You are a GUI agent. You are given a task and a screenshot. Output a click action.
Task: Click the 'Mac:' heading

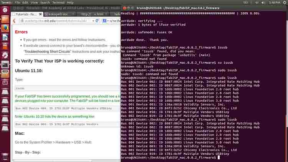[20, 133]
